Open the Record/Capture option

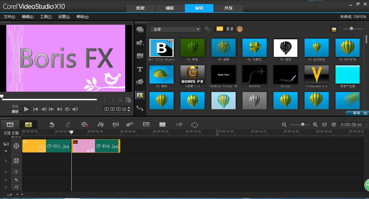point(85,125)
